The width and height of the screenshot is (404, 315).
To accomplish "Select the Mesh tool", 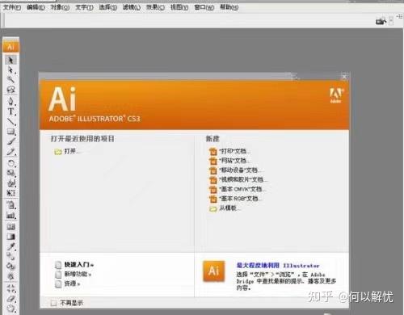I will tap(11, 227).
